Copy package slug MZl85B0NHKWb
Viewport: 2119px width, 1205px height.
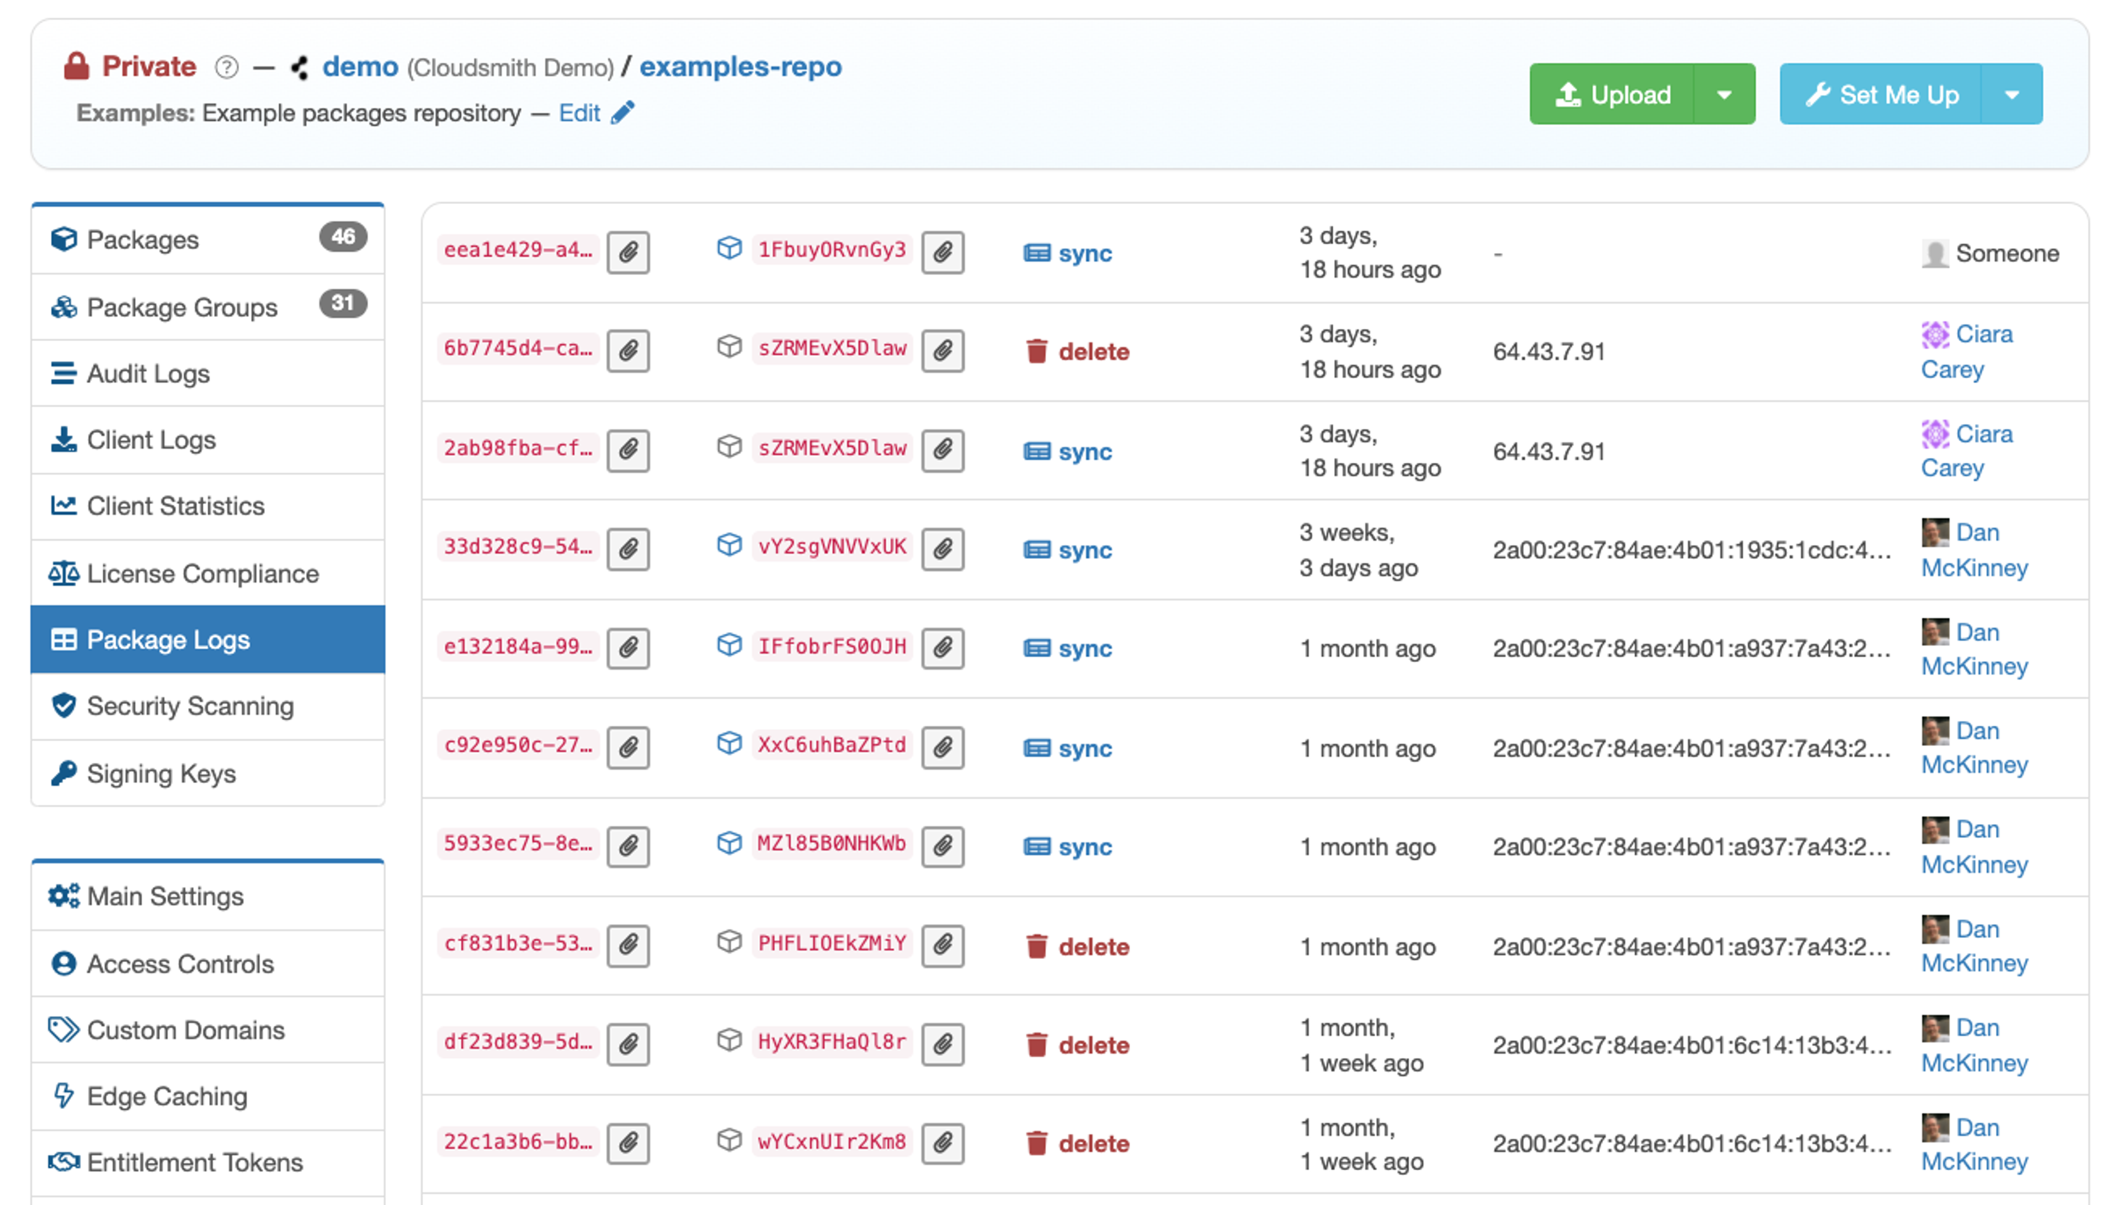tap(943, 846)
